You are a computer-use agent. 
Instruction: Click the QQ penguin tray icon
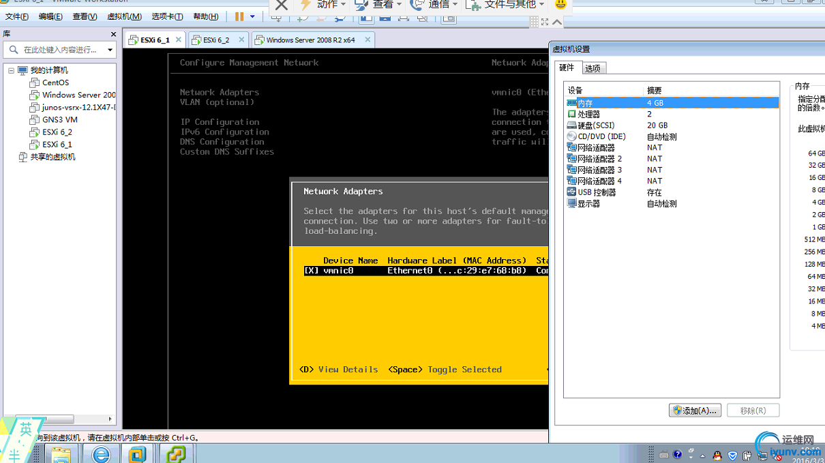click(x=717, y=455)
